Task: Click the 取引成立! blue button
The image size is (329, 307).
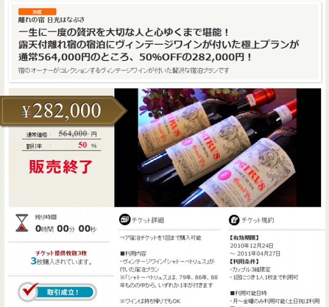Action: tap(63, 292)
